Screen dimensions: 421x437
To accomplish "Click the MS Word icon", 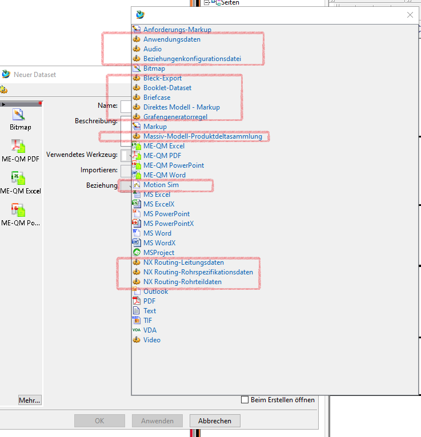I will coord(137,233).
